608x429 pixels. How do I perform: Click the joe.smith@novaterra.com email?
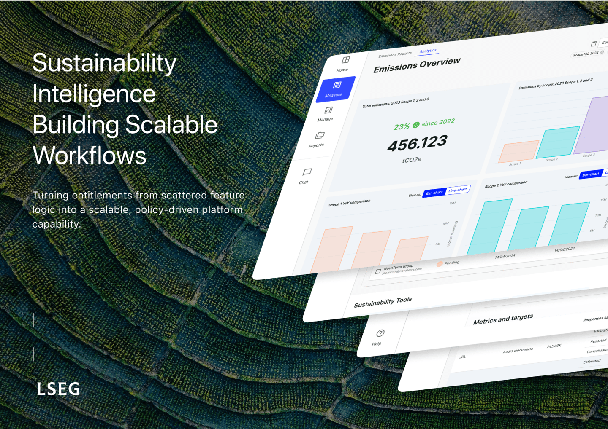(x=402, y=271)
